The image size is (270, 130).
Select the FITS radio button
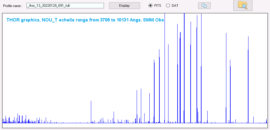click(150, 5)
